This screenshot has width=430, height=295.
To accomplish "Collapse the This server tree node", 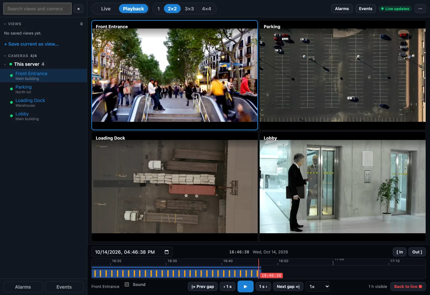I will (x=5, y=64).
